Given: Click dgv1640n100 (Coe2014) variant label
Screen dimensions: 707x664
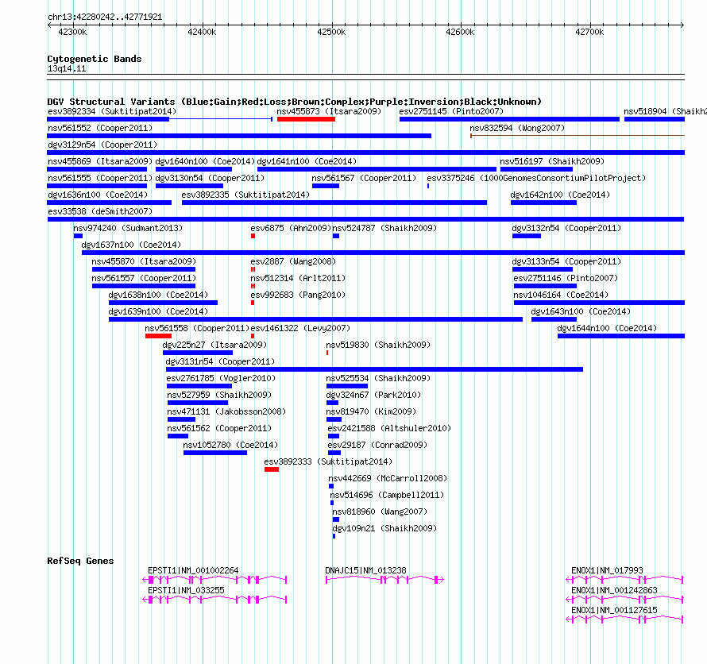Looking at the screenshot, I should [x=205, y=161].
